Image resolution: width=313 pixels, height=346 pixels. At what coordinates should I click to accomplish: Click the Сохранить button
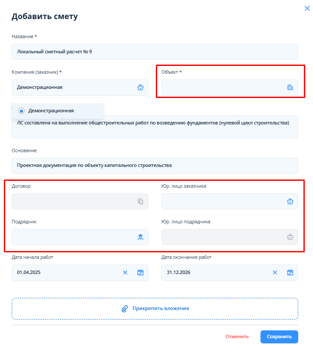279,337
